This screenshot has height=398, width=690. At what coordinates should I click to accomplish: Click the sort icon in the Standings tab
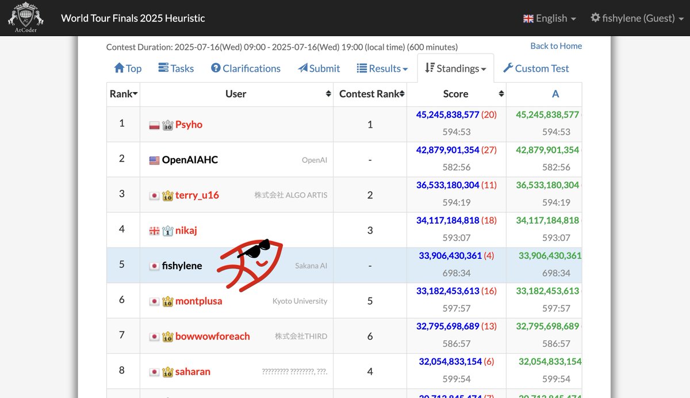pos(430,68)
